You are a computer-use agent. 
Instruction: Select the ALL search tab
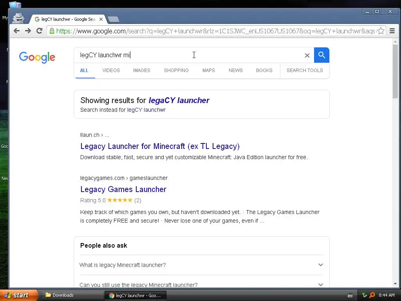click(84, 71)
